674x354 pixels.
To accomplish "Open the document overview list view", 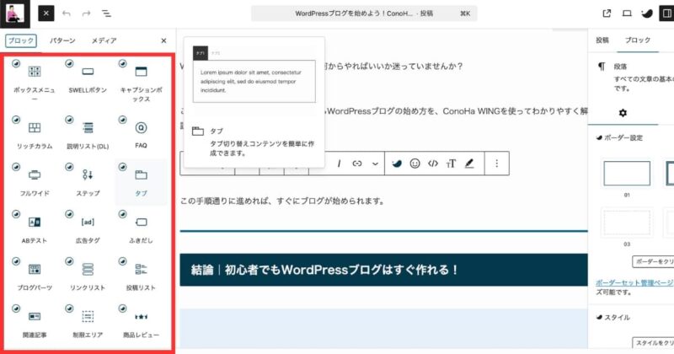I will [106, 13].
